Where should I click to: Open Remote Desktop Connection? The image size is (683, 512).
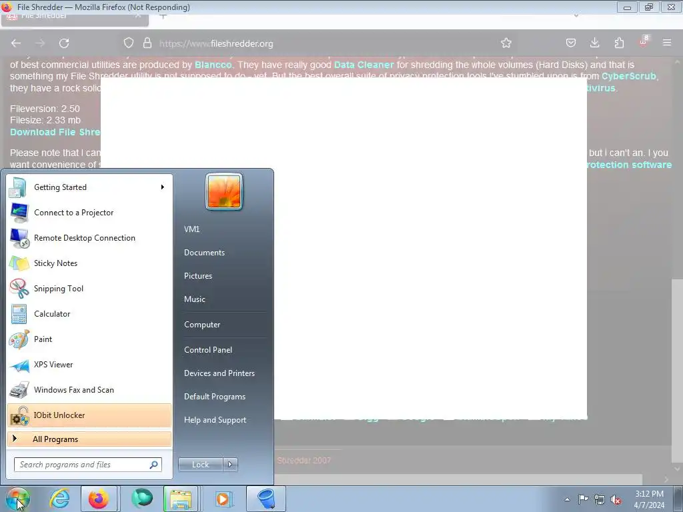pyautogui.click(x=89, y=238)
